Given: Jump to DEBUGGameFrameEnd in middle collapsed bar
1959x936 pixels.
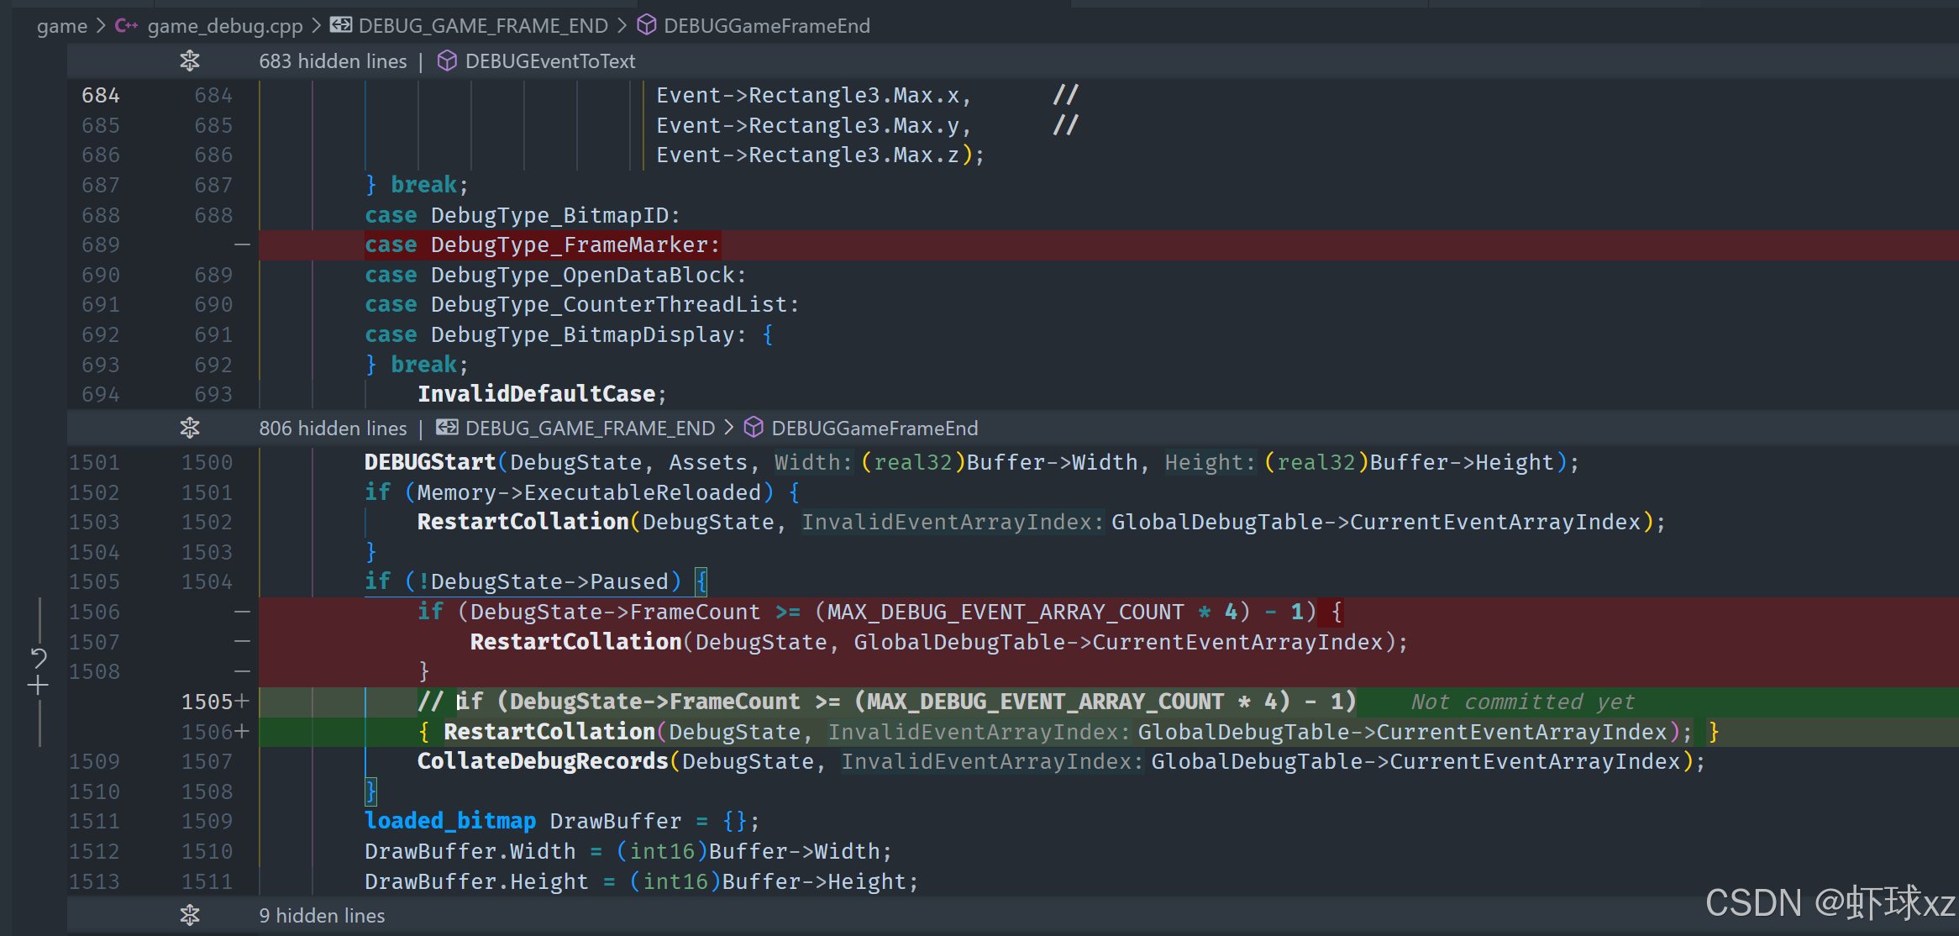Looking at the screenshot, I should [874, 429].
